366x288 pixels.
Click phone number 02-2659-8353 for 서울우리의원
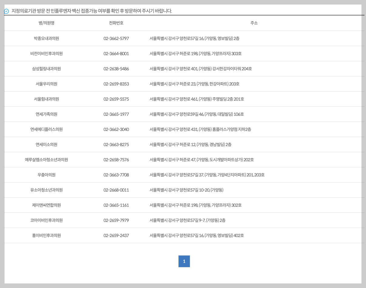pos(116,84)
